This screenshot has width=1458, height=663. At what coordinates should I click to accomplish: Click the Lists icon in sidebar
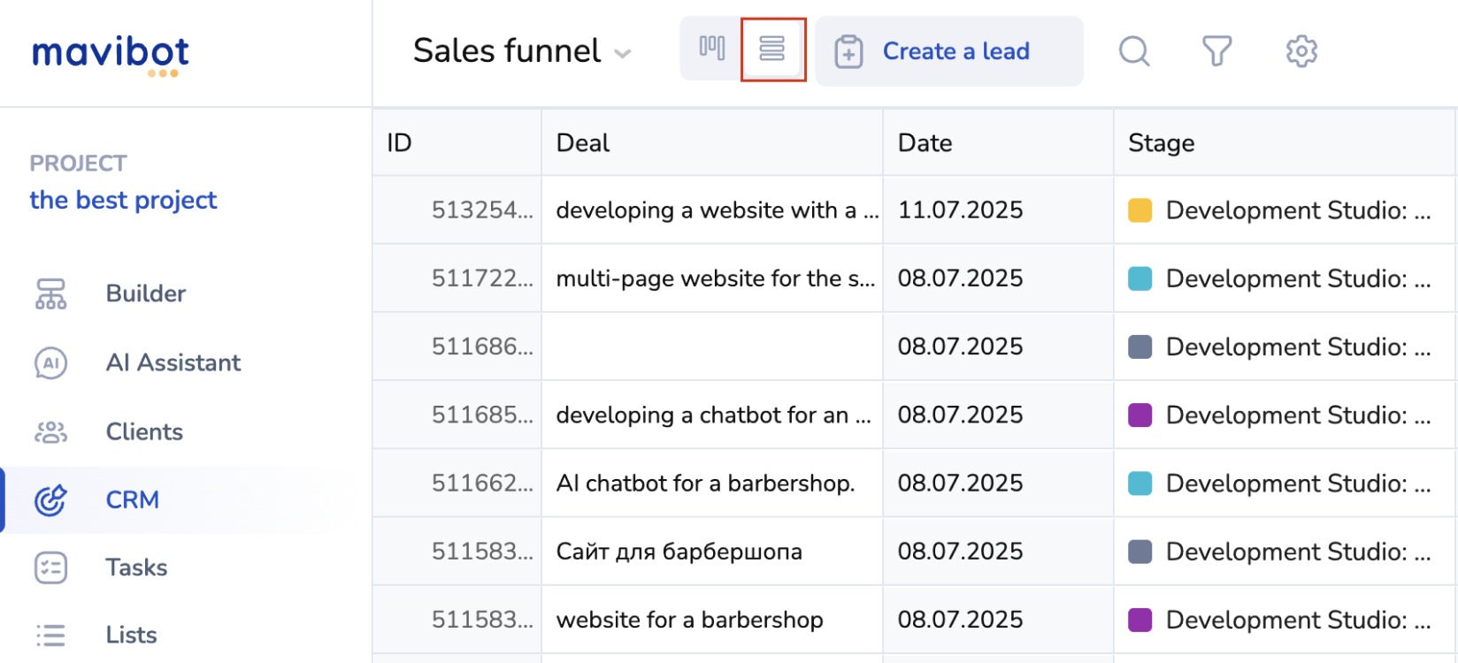pyautogui.click(x=50, y=635)
